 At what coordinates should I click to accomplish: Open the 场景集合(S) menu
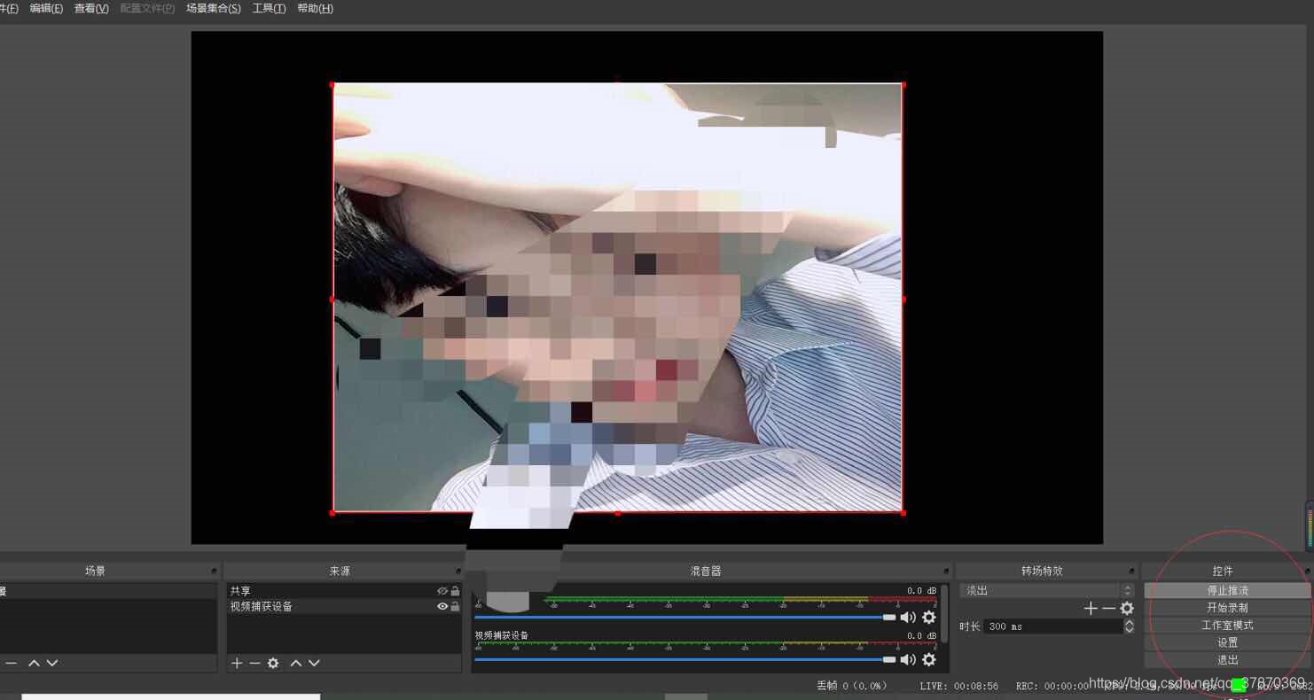[213, 8]
